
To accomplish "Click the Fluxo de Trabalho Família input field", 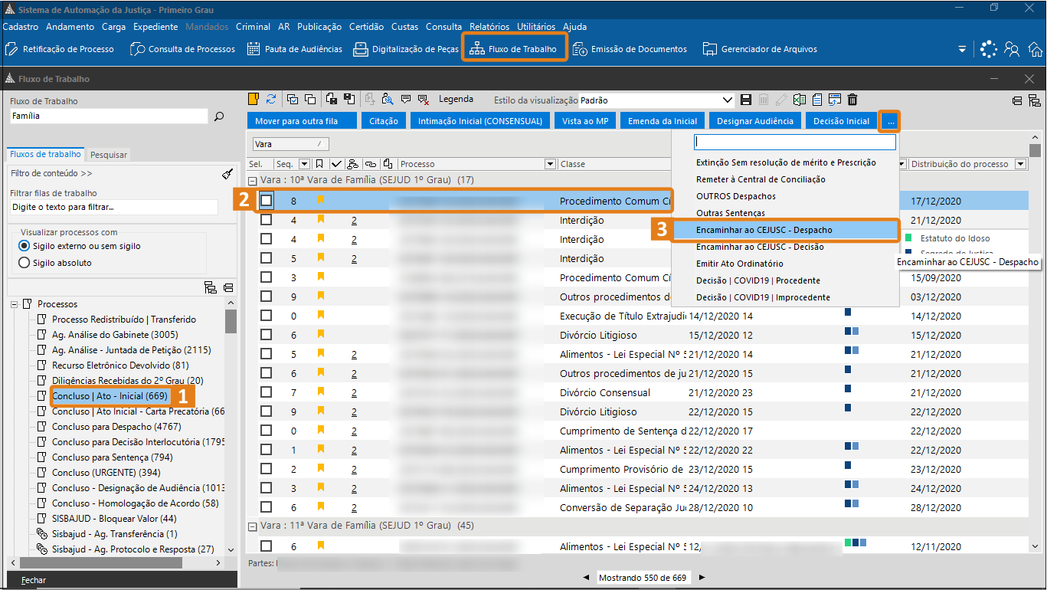I will click(108, 116).
